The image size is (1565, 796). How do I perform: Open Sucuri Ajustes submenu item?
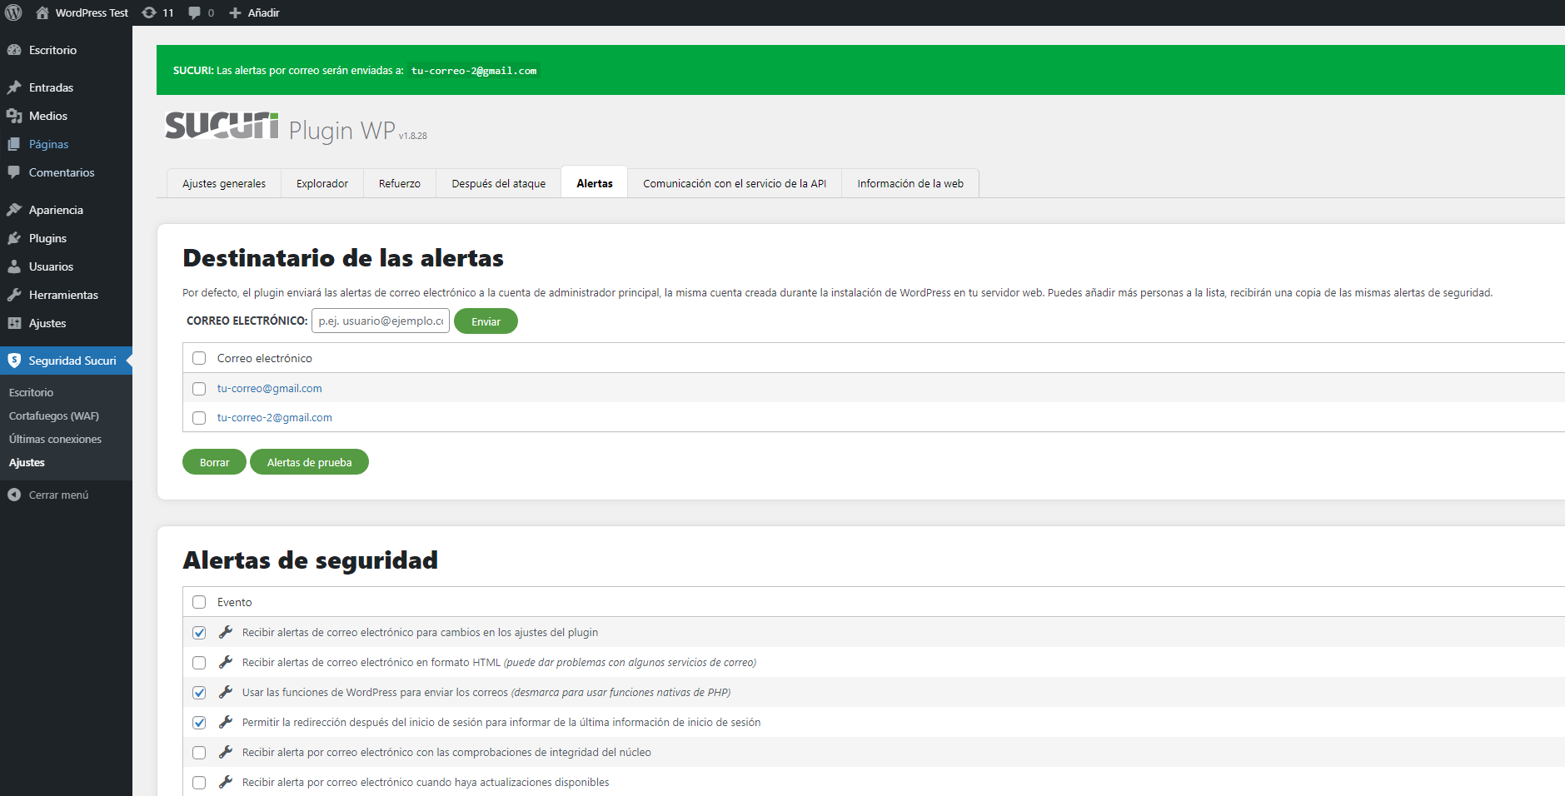[27, 462]
